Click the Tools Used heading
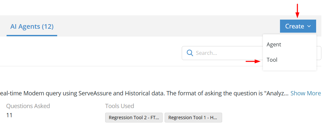 tap(120, 106)
